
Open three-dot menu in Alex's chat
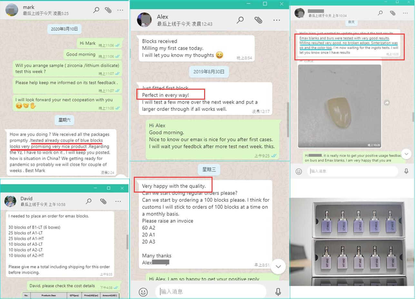click(277, 20)
